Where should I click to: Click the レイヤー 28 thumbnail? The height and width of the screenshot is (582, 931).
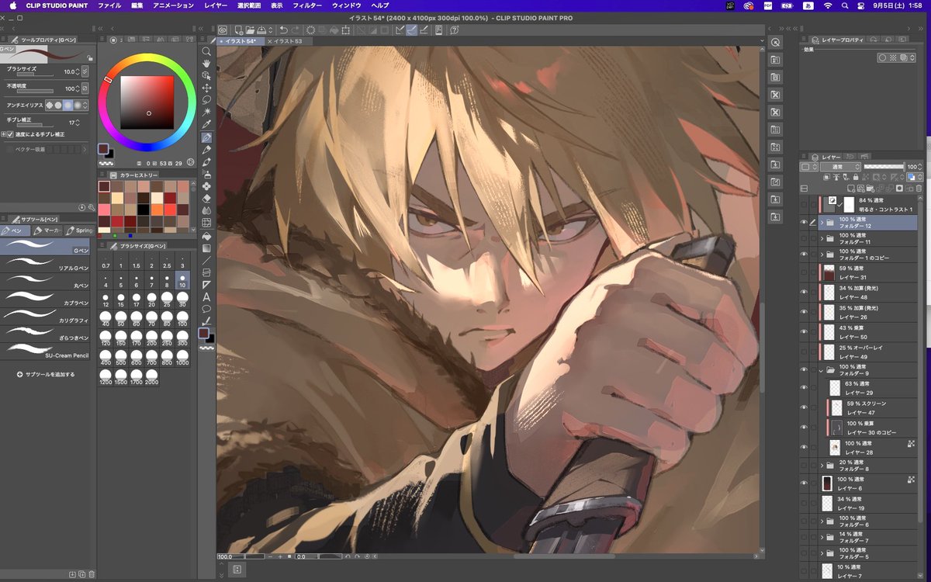coord(834,448)
